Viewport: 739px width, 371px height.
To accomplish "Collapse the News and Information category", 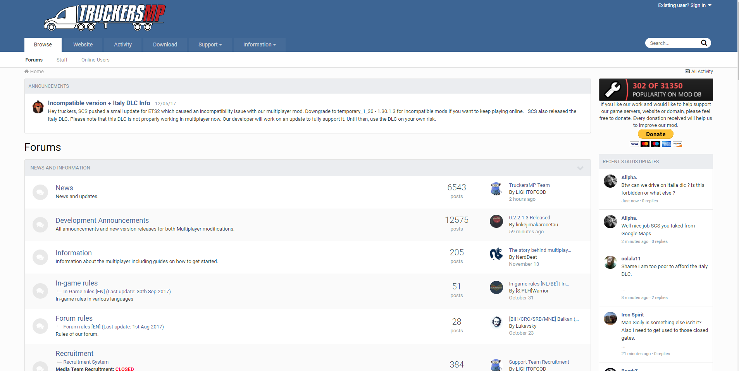I will point(580,168).
